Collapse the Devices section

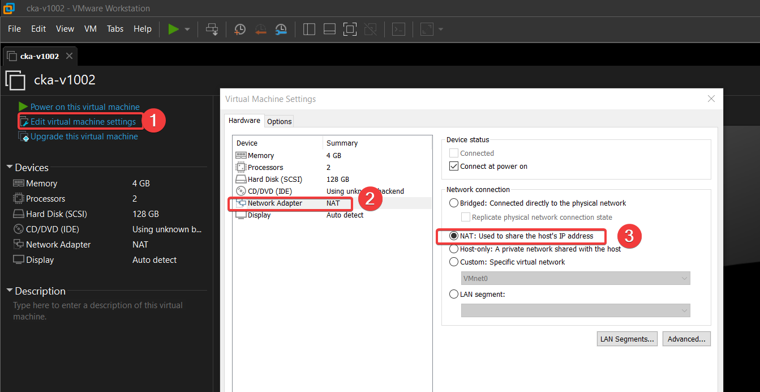[x=10, y=168]
